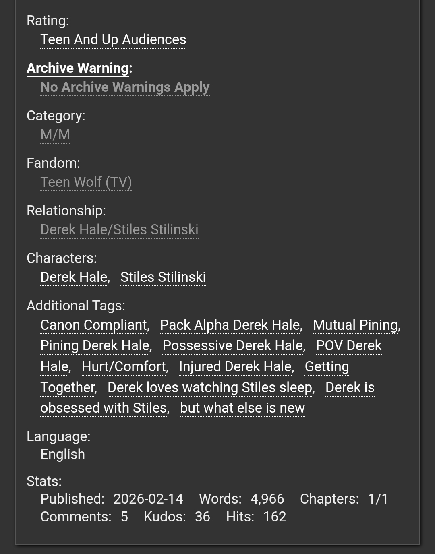
Task: Click the Archive Warning heading link
Action: [x=78, y=68]
